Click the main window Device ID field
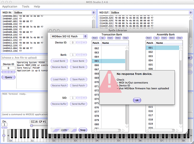Image resolution: width=194 pixels, height=144 pixels. coord(8,68)
